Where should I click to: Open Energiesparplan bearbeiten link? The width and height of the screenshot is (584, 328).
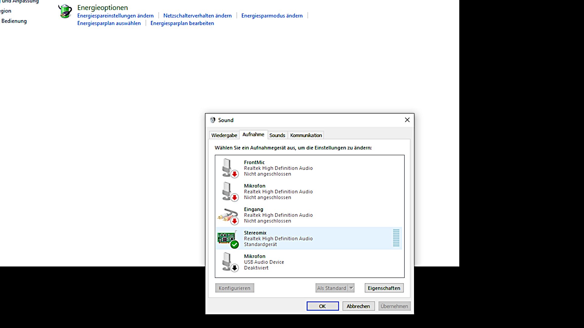[182, 23]
